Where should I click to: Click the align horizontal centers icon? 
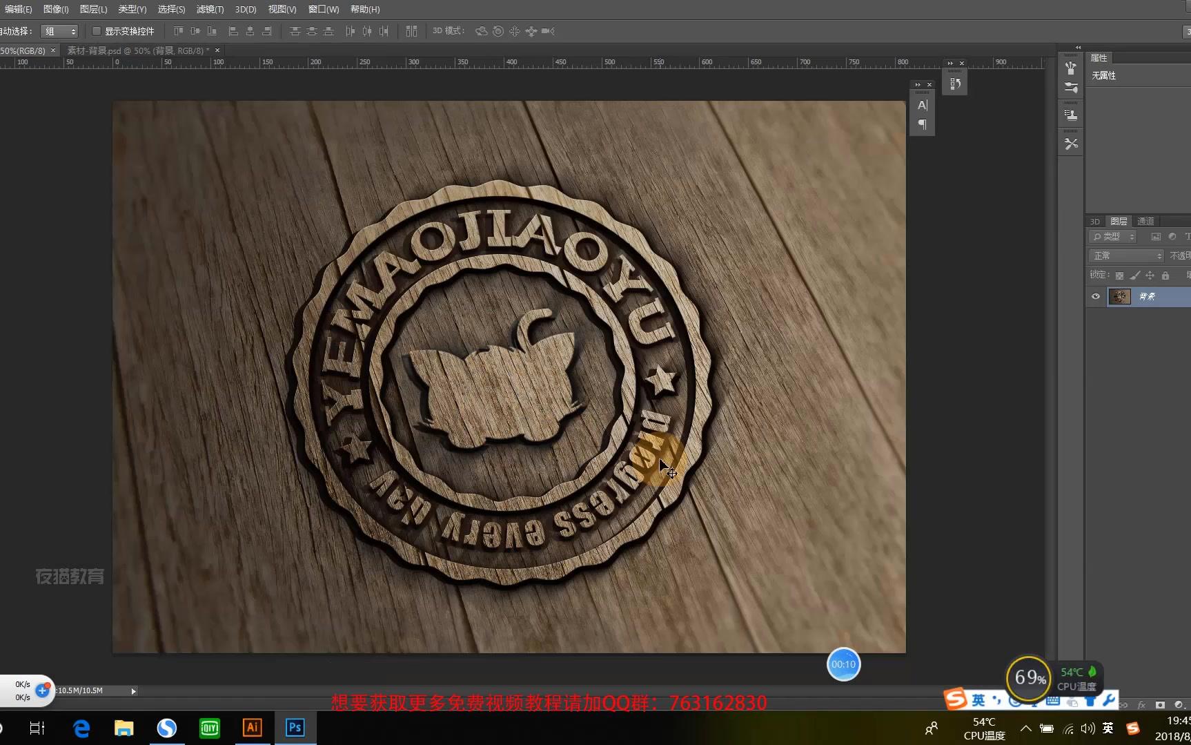pyautogui.click(x=250, y=31)
